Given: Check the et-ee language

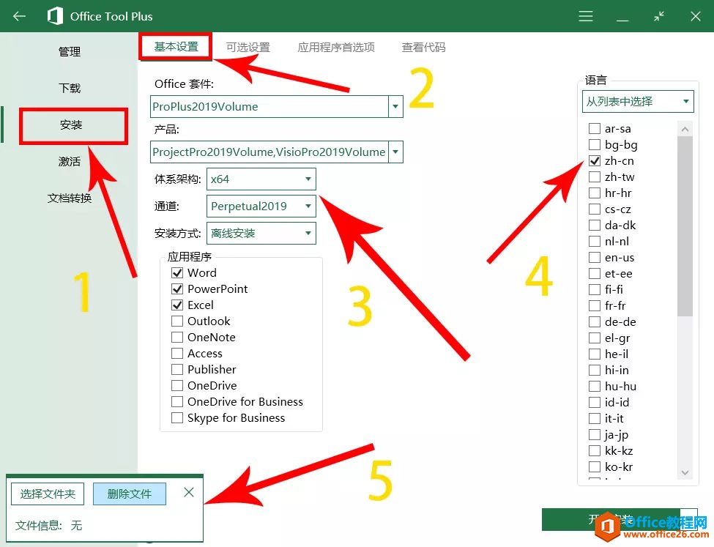Looking at the screenshot, I should tap(594, 273).
